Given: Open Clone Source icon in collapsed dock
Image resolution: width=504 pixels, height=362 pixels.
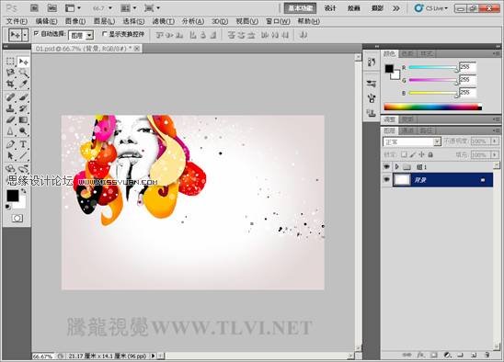Looking at the screenshot, I should click(x=372, y=113).
